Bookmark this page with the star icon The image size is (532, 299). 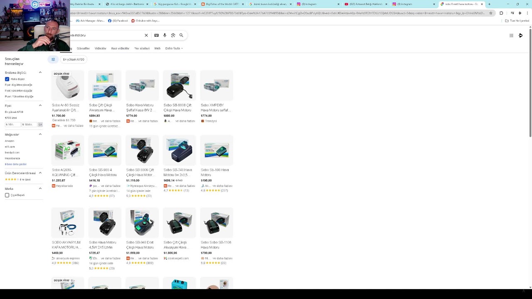click(491, 13)
